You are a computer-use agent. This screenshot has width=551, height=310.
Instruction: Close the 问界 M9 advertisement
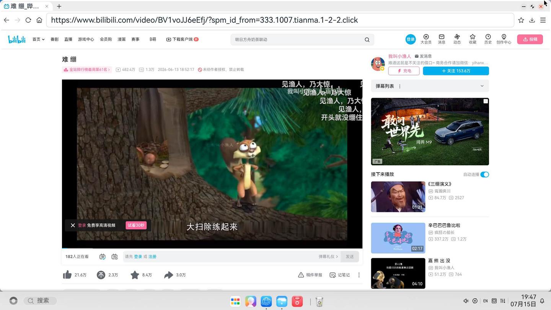coord(486,101)
